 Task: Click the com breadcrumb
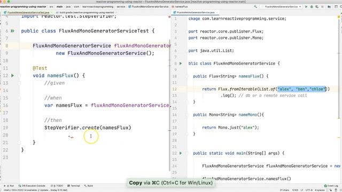(x=76, y=7)
